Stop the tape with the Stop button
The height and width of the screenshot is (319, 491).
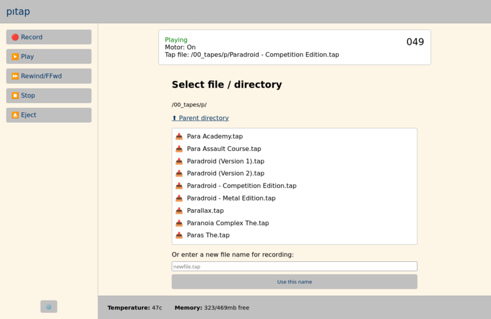pyautogui.click(x=49, y=96)
